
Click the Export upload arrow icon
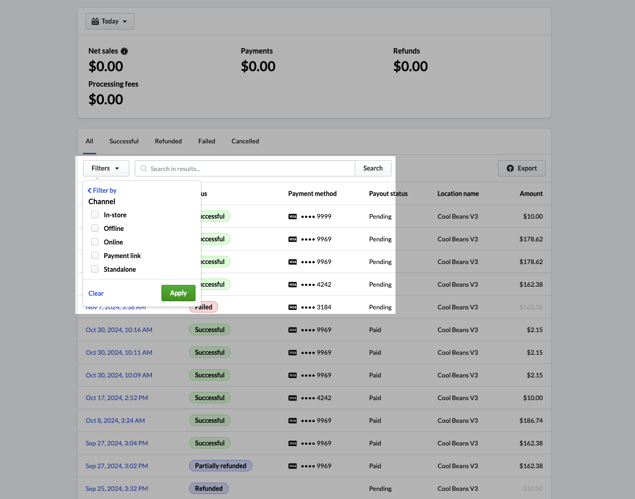point(510,168)
